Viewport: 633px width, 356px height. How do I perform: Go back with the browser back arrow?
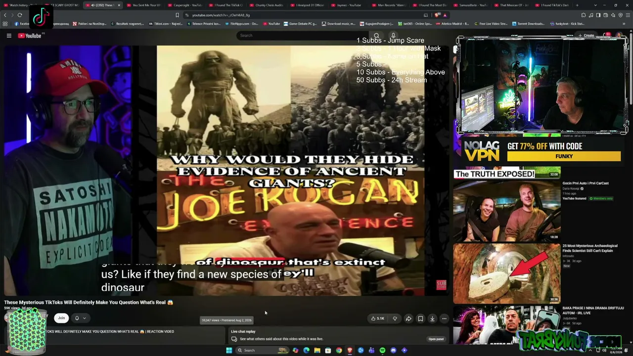click(x=5, y=15)
